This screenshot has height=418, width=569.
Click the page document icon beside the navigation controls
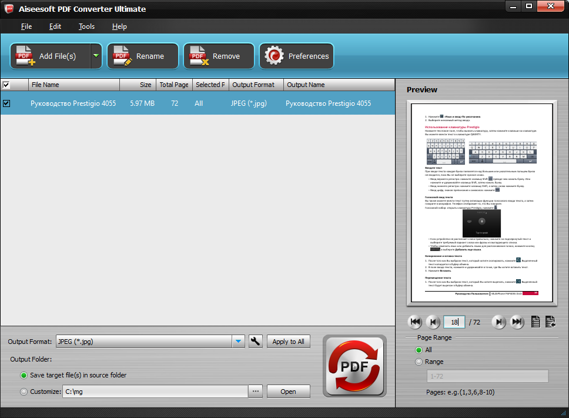535,322
